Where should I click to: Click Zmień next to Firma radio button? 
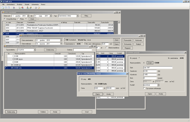pos(32,19)
